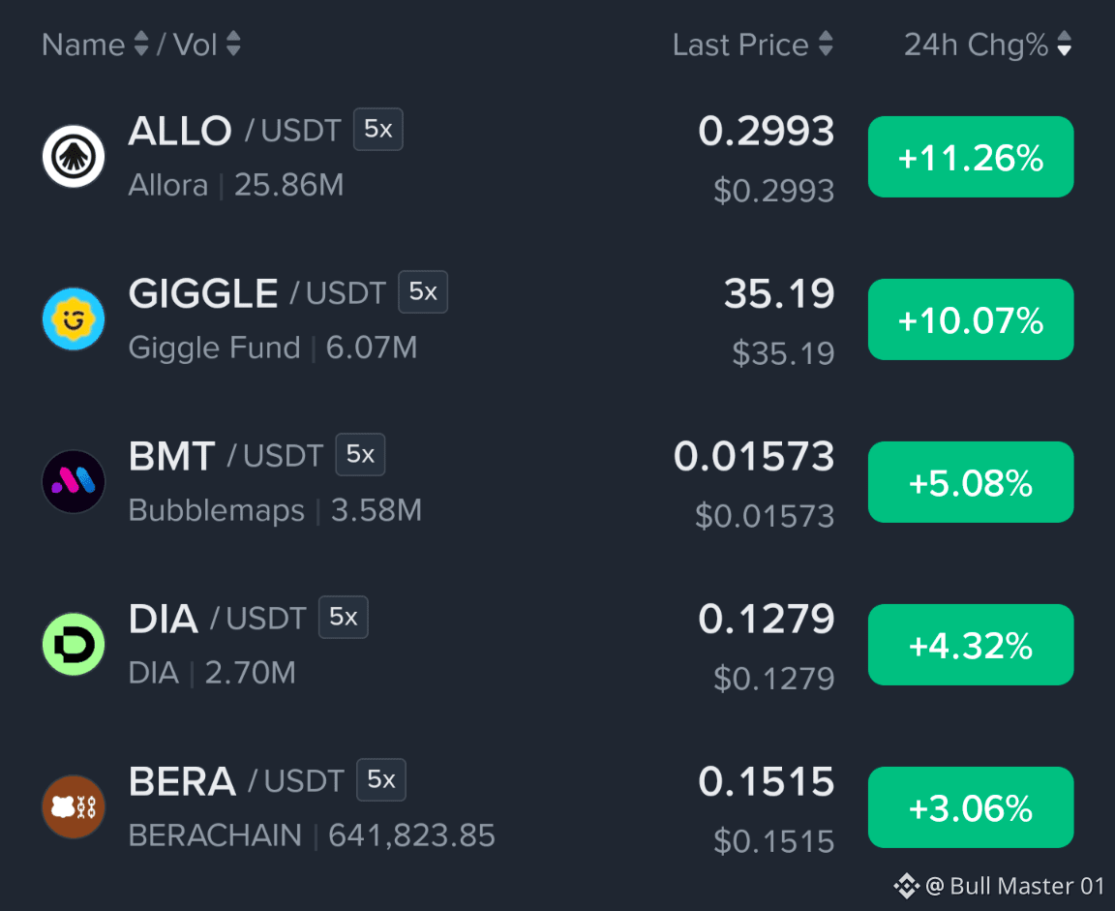Select the green DIA coin icon
Screen dimensions: 1115x911
pyautogui.click(x=74, y=645)
